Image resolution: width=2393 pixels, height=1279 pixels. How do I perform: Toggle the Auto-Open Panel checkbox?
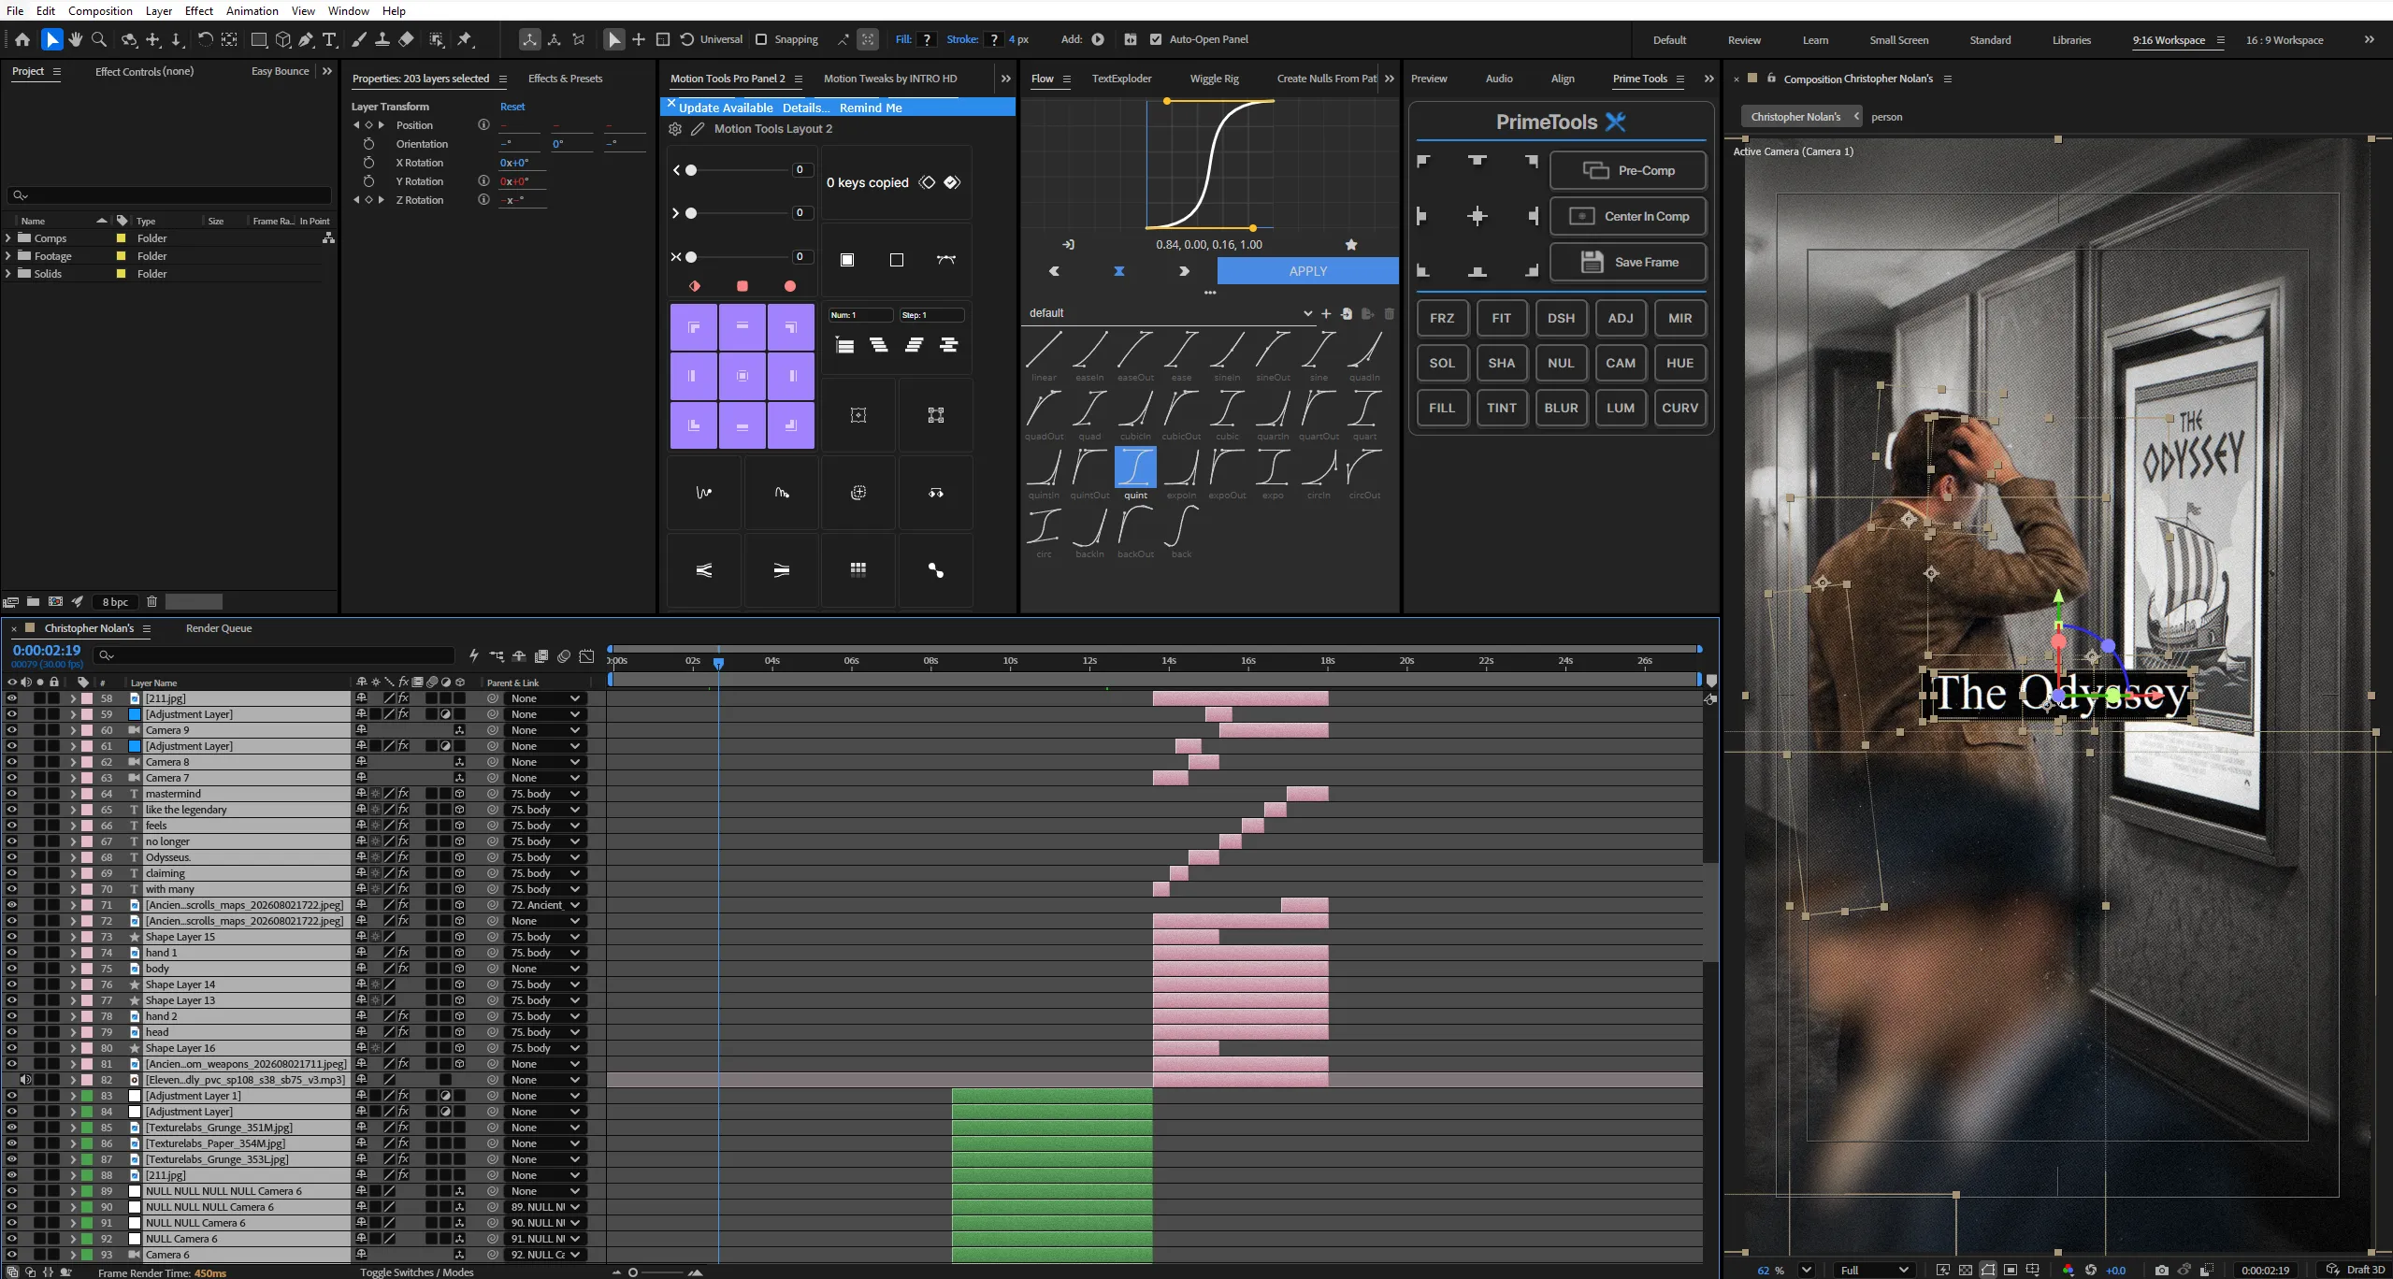1156,39
